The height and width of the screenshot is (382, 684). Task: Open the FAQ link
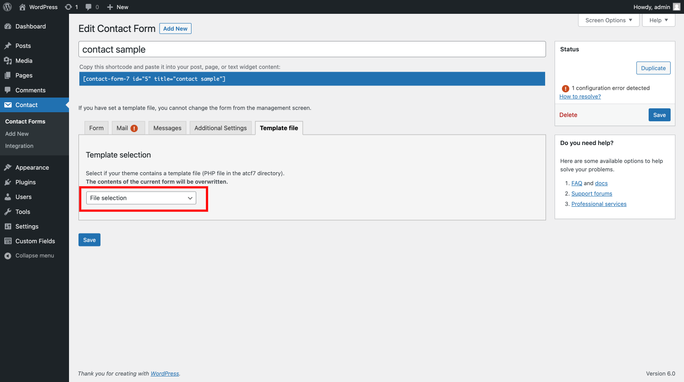(577, 183)
